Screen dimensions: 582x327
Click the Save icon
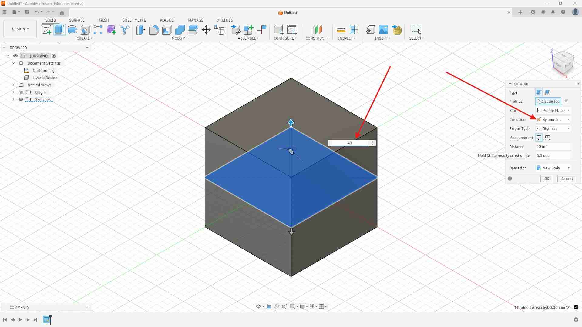tap(27, 12)
